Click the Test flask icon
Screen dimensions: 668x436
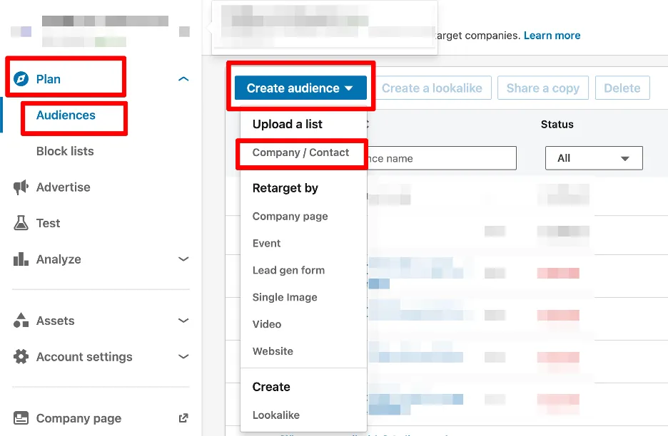(x=21, y=223)
